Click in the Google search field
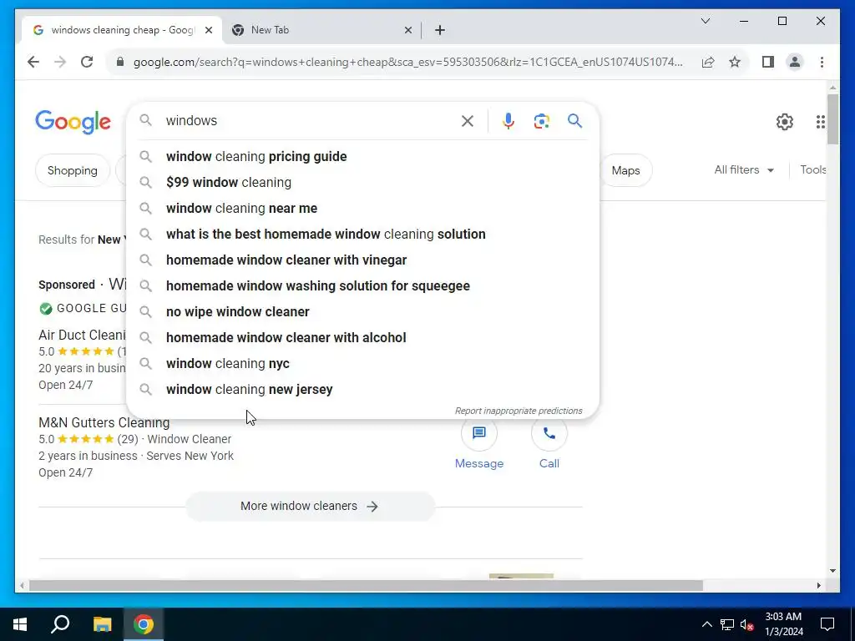This screenshot has height=641, width=855. [311, 120]
